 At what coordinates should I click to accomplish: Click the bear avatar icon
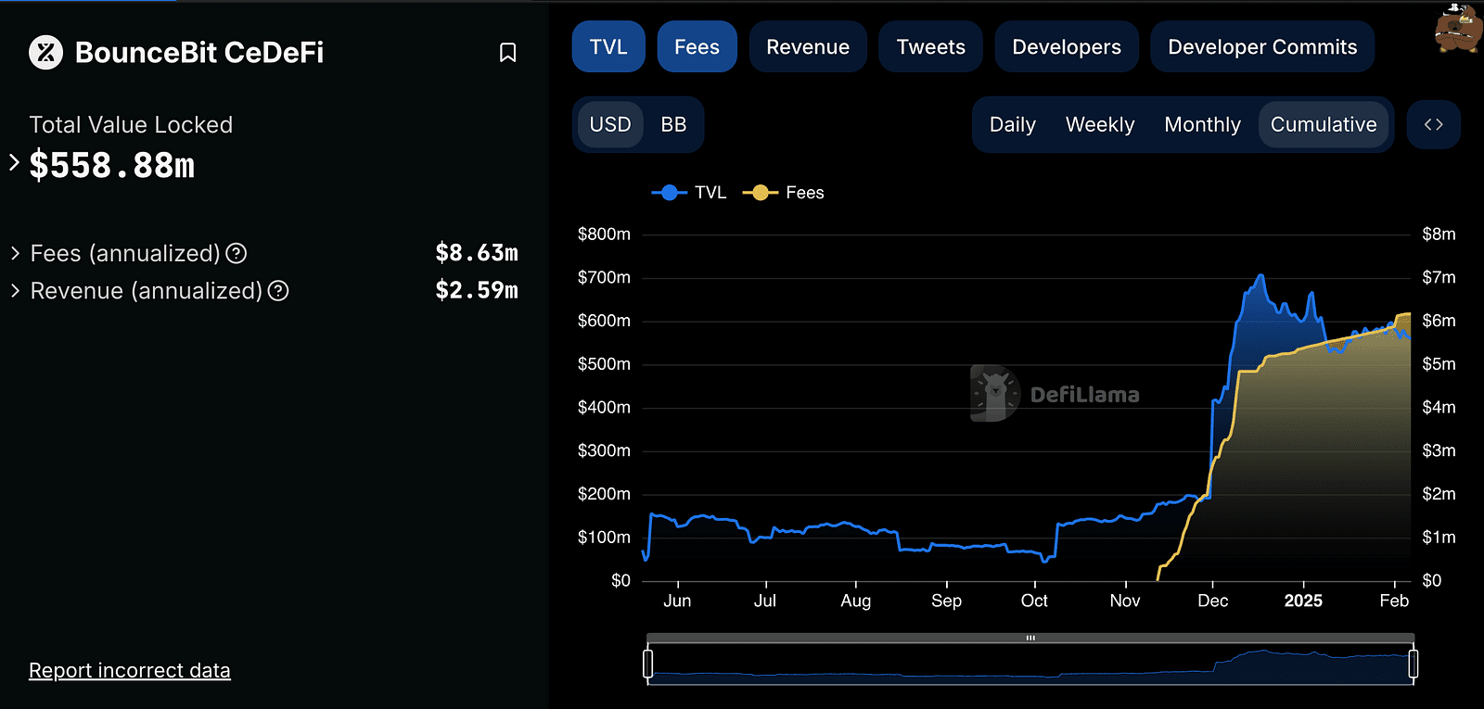click(1457, 28)
